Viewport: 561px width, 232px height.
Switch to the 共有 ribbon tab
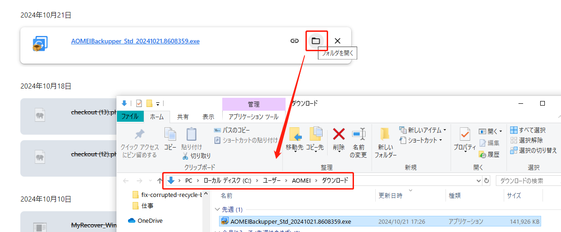183,117
